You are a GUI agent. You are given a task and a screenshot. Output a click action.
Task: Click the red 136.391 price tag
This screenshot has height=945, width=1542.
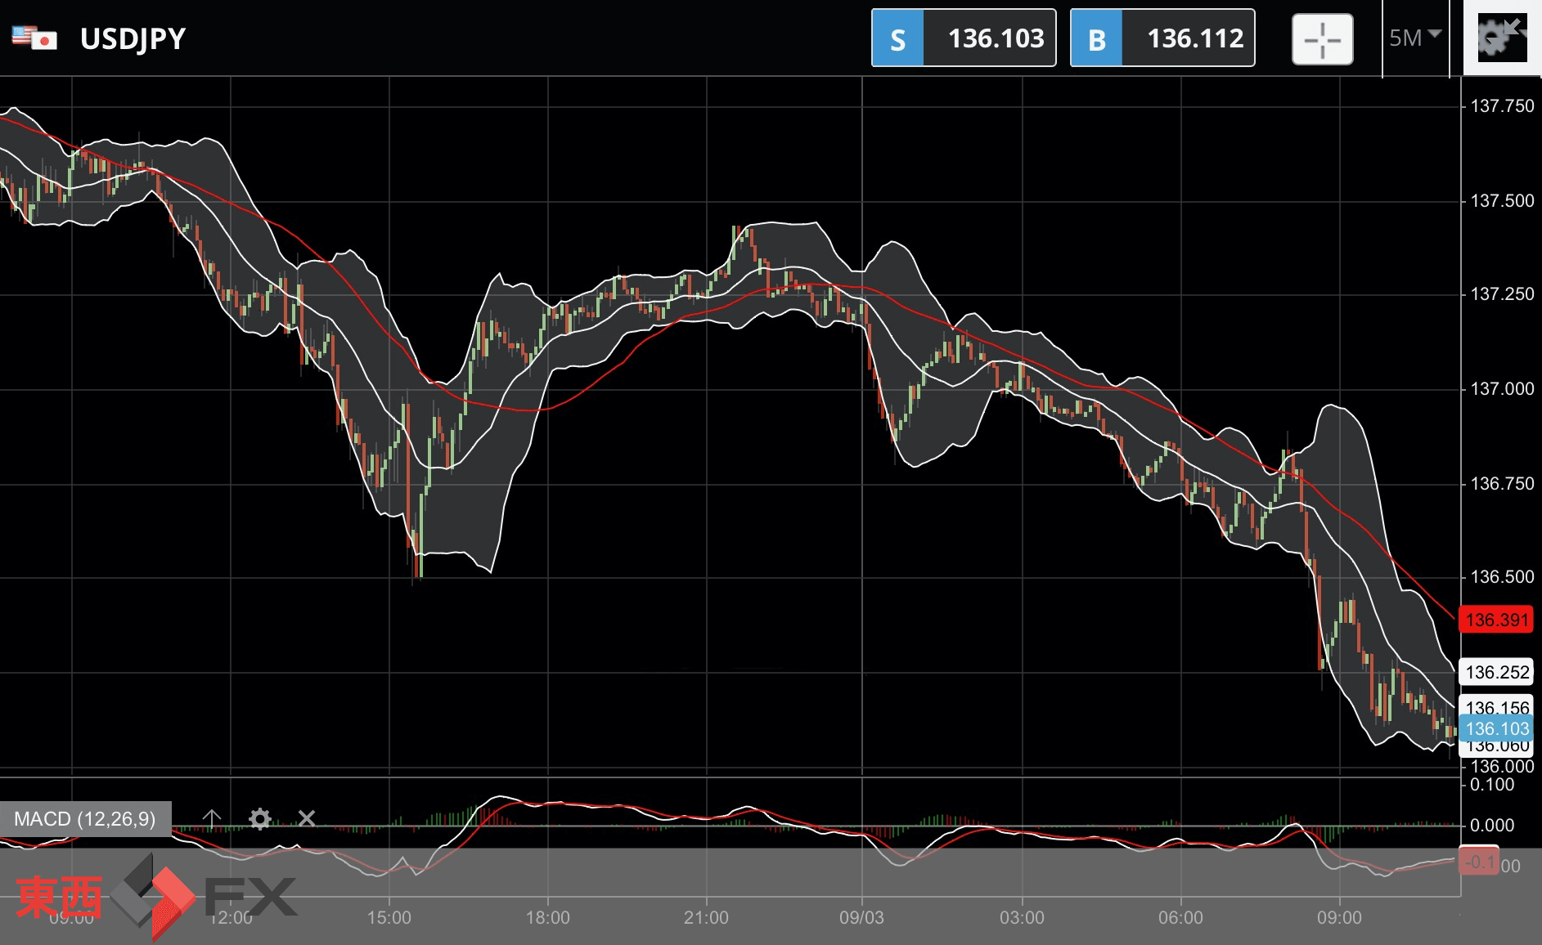[1496, 620]
